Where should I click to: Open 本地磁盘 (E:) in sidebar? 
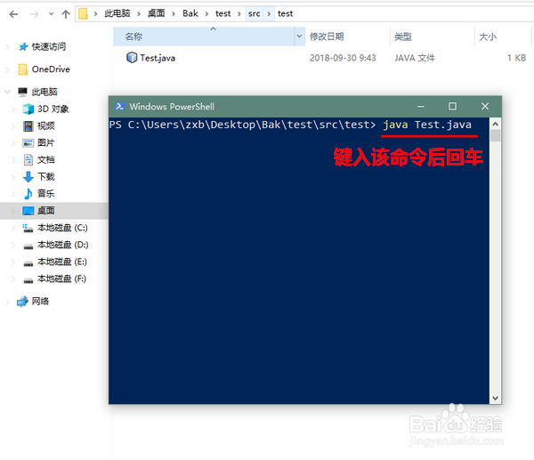pos(62,262)
